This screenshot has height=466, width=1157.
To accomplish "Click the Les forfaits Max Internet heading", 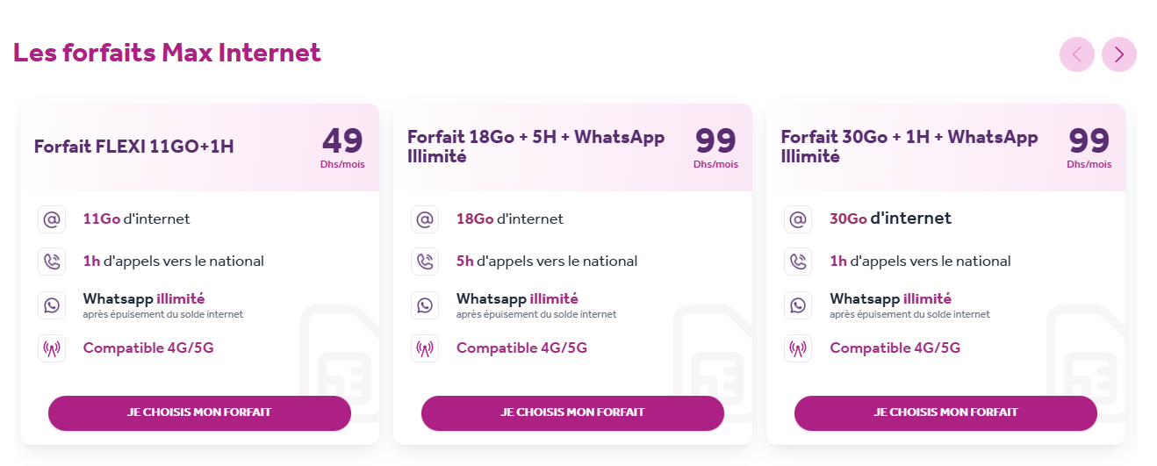I will coord(167,53).
